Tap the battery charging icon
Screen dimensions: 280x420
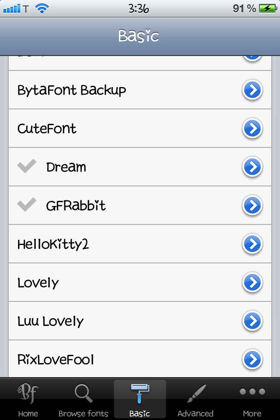tap(267, 8)
